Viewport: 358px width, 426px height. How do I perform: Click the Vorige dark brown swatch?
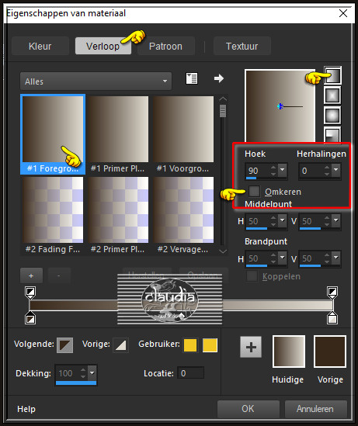(x=330, y=352)
